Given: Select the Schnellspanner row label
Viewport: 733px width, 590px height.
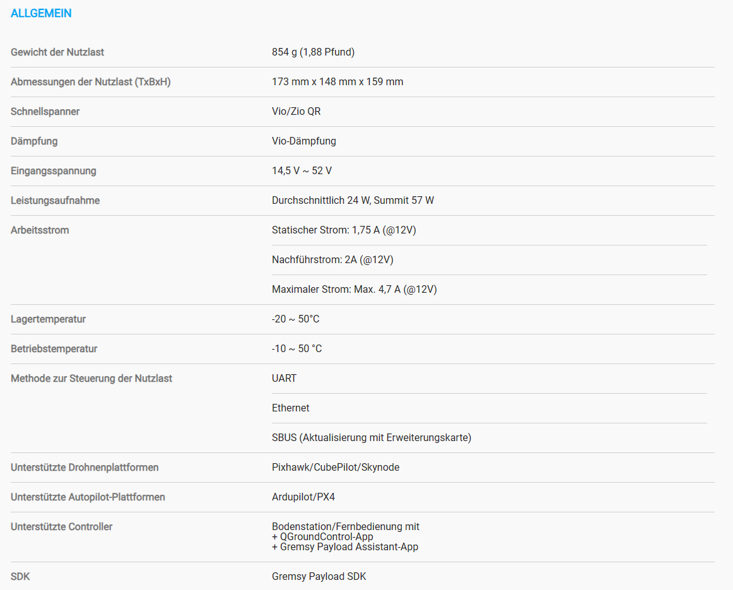Looking at the screenshot, I should 45,112.
